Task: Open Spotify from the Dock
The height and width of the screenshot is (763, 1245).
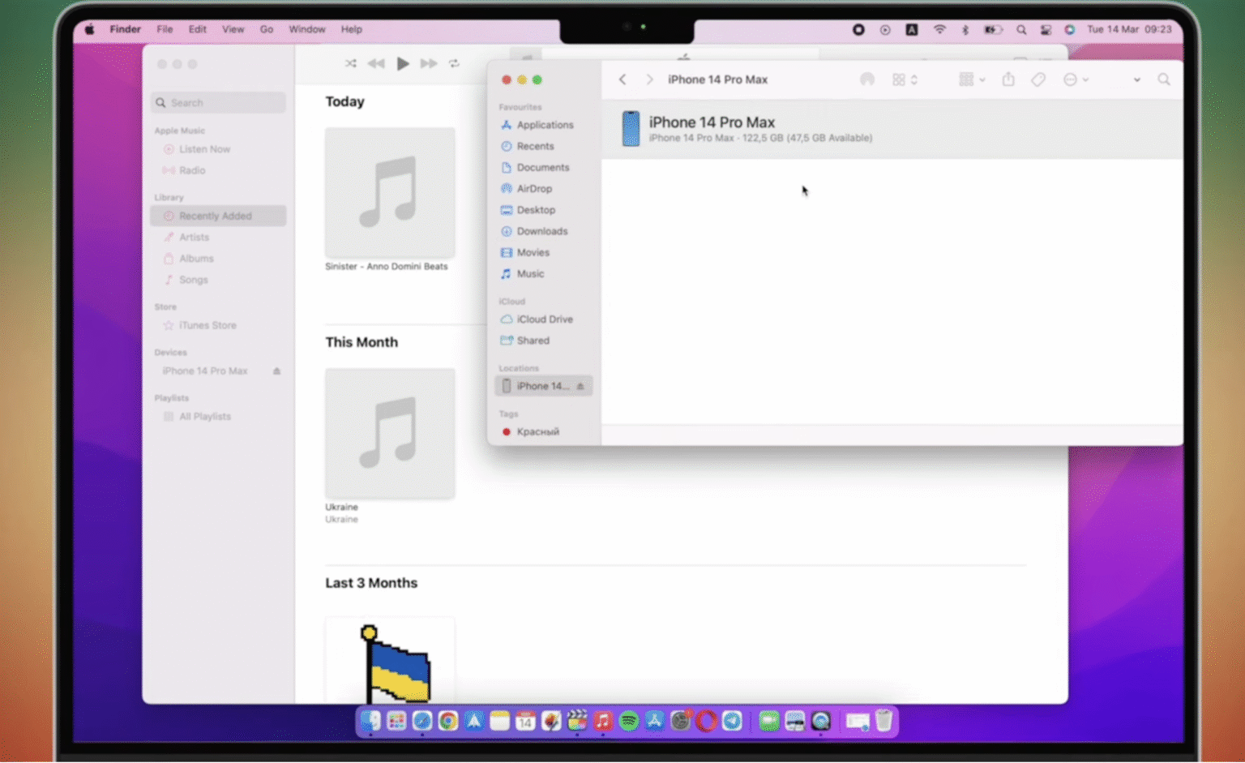Action: point(629,721)
